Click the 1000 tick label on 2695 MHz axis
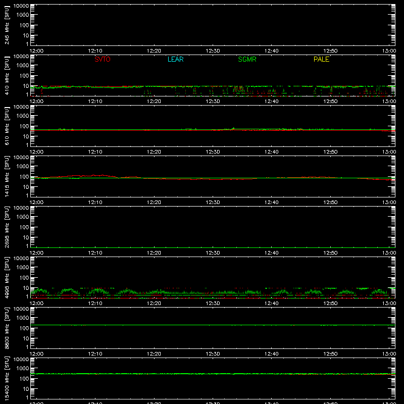Viewport: 404px width, 404px height. point(23,217)
